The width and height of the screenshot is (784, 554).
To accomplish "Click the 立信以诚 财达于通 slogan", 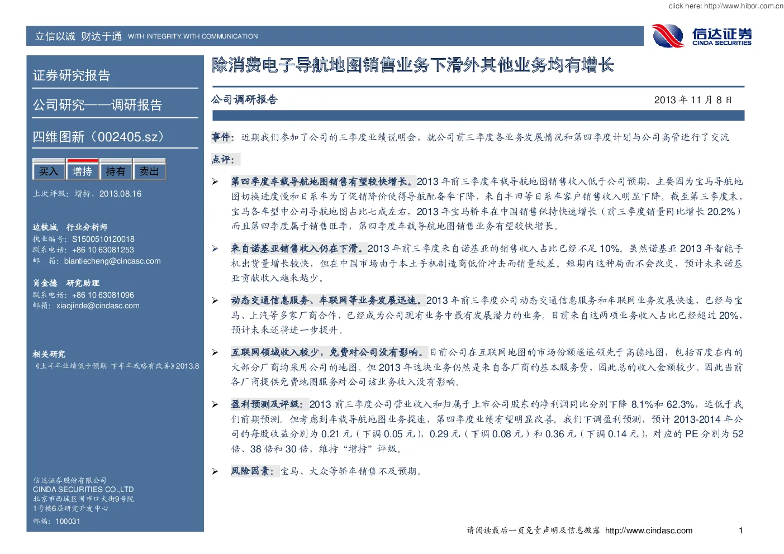I will point(78,36).
